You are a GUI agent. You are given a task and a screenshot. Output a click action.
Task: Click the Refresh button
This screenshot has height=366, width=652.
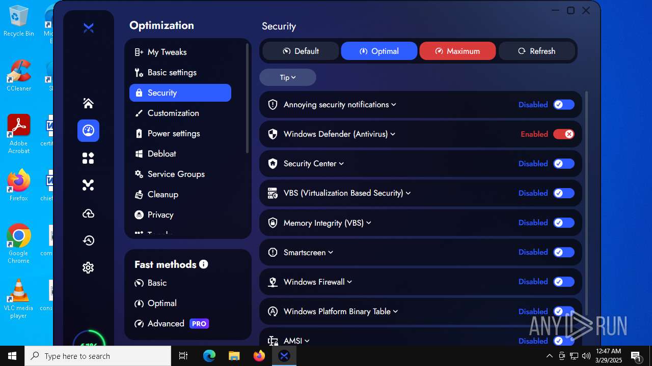[x=537, y=51]
